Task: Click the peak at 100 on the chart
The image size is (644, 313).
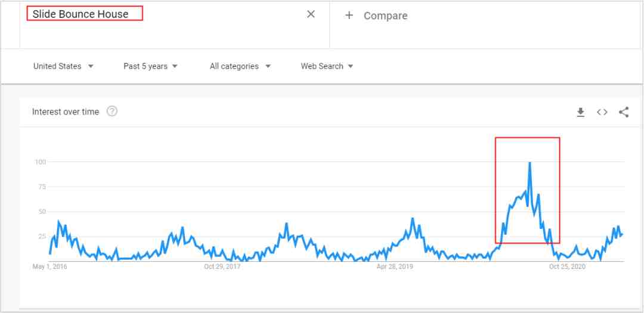Action: click(530, 163)
